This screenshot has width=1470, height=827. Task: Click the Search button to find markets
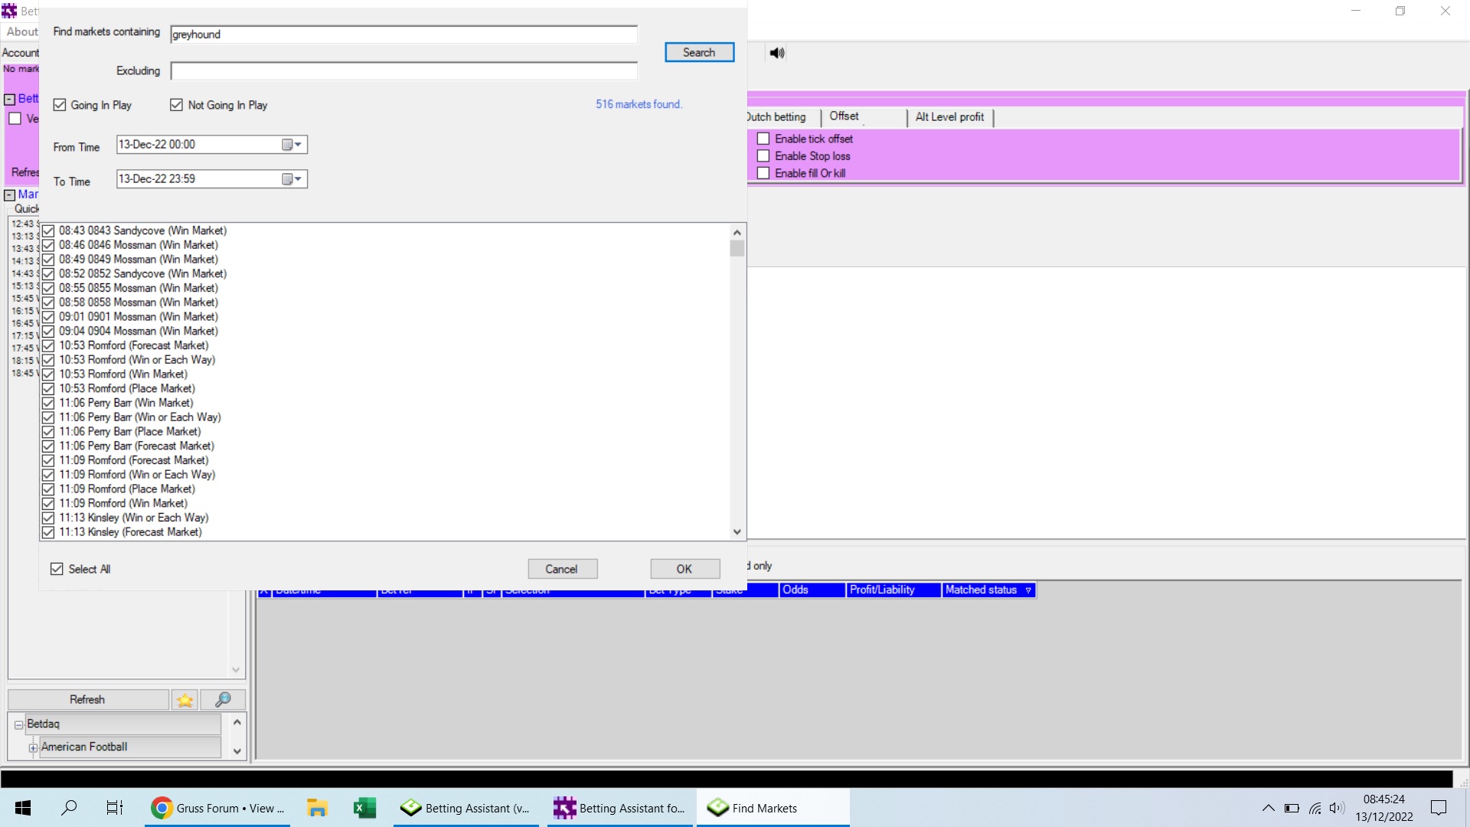699,51
